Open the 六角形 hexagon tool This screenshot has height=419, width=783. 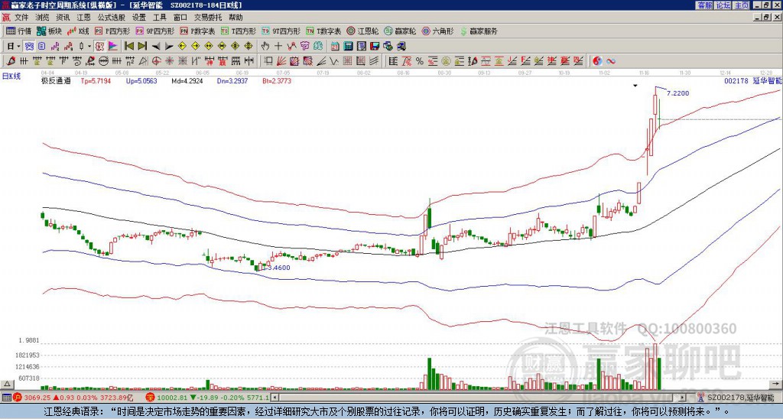coord(437,31)
